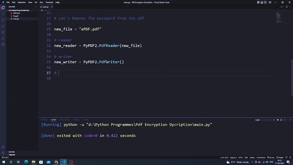Toggle secondary sidebar layout icon
Viewport: 293px width, 165px height.
(265, 2)
